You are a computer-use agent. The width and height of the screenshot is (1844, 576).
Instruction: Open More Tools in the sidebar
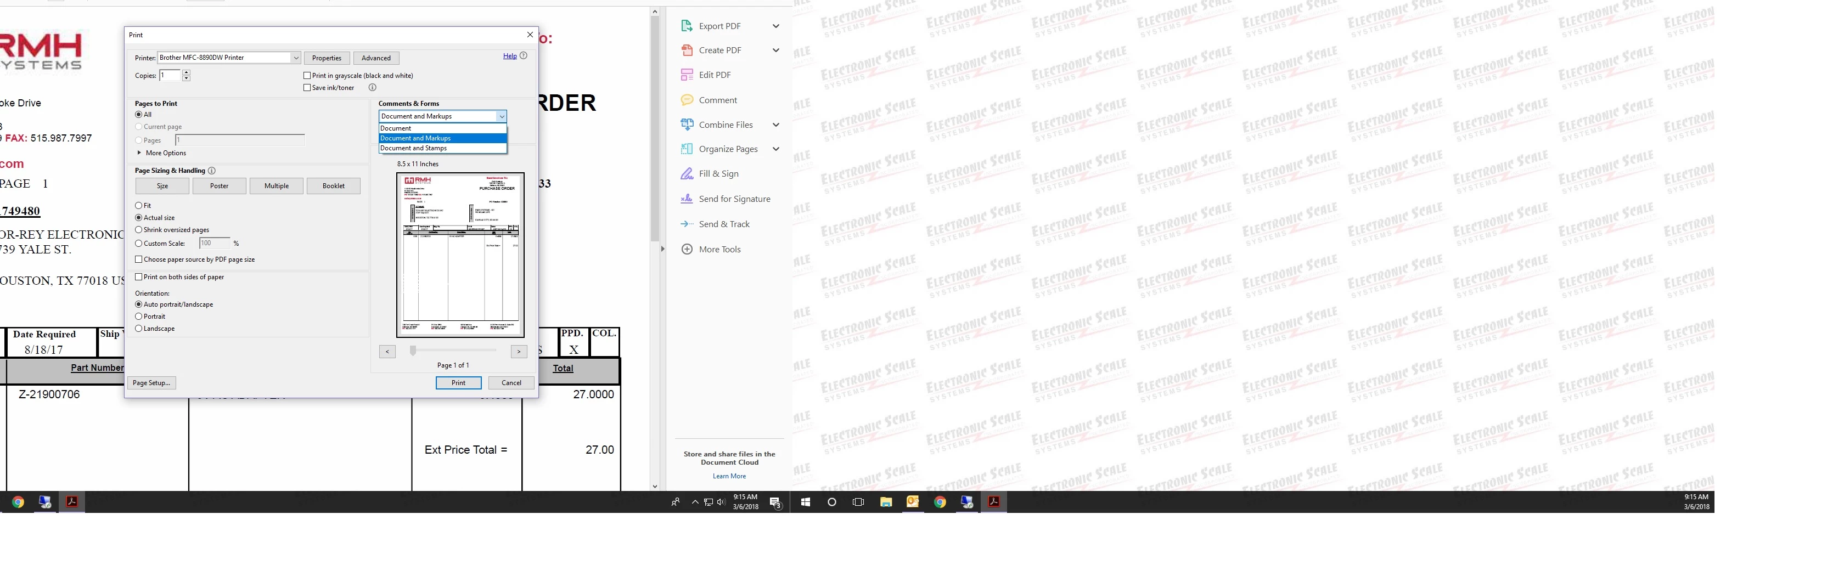(x=719, y=249)
